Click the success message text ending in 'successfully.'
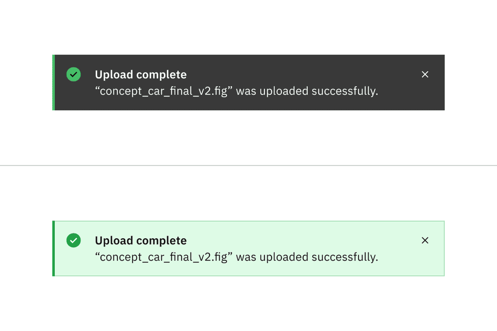The width and height of the screenshot is (497, 331). (x=236, y=91)
